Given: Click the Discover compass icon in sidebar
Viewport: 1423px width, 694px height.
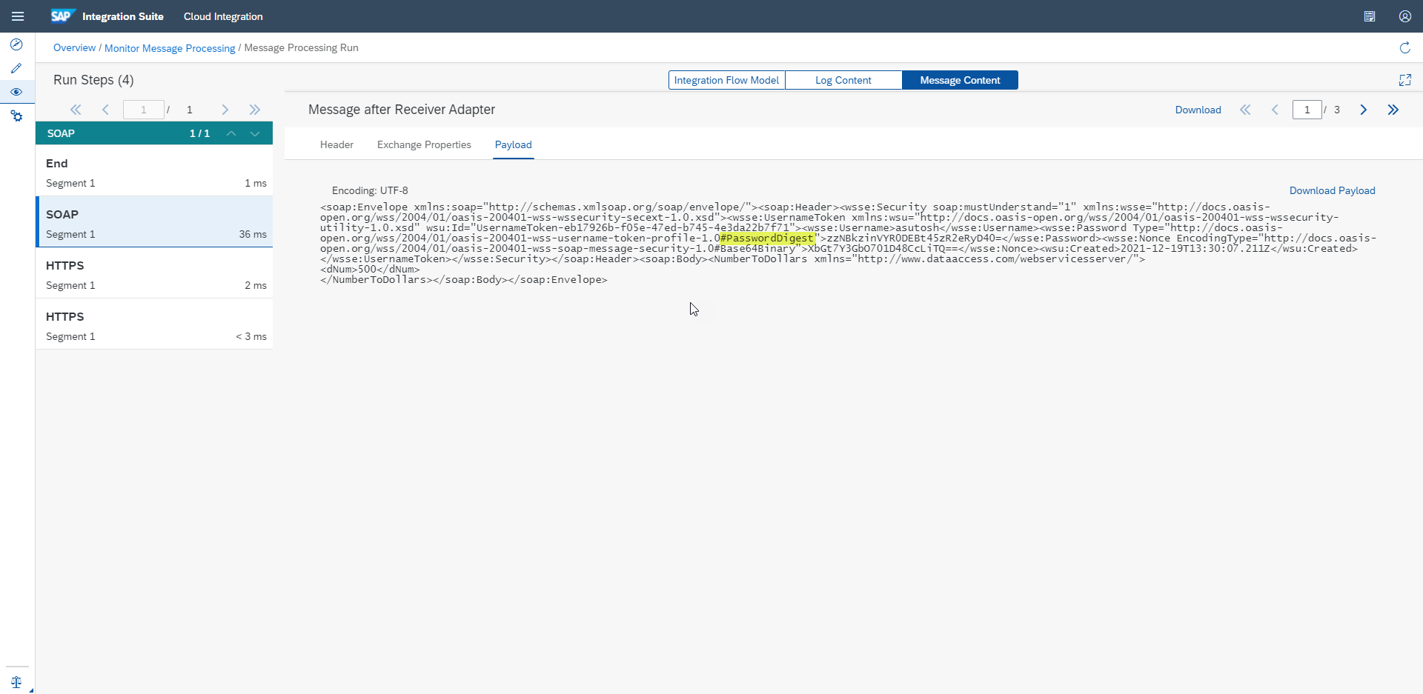Looking at the screenshot, I should 16,44.
